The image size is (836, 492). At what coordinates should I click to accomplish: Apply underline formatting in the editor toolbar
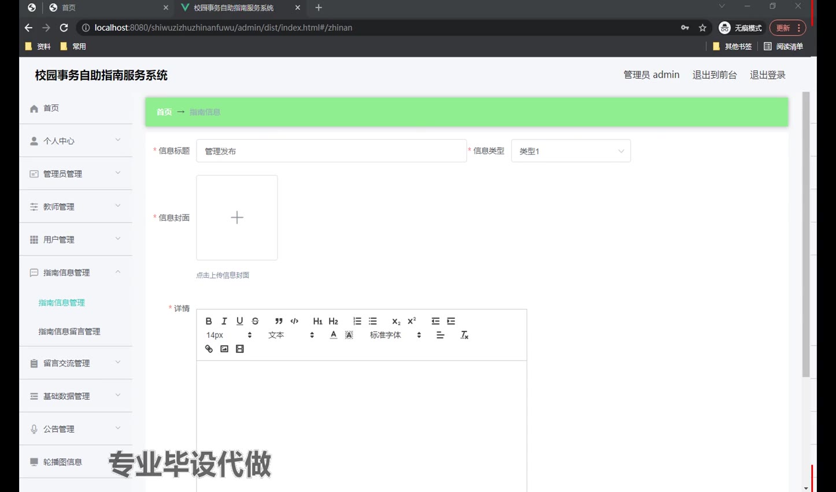(x=239, y=321)
